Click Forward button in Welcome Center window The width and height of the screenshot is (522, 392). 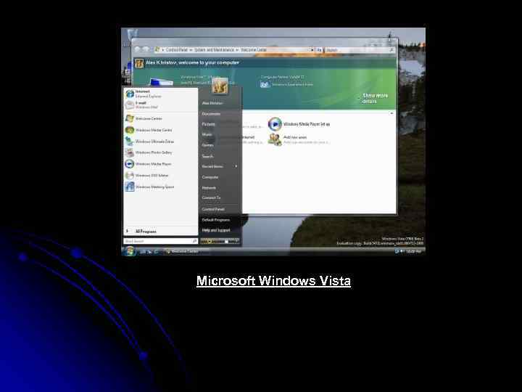coord(146,49)
